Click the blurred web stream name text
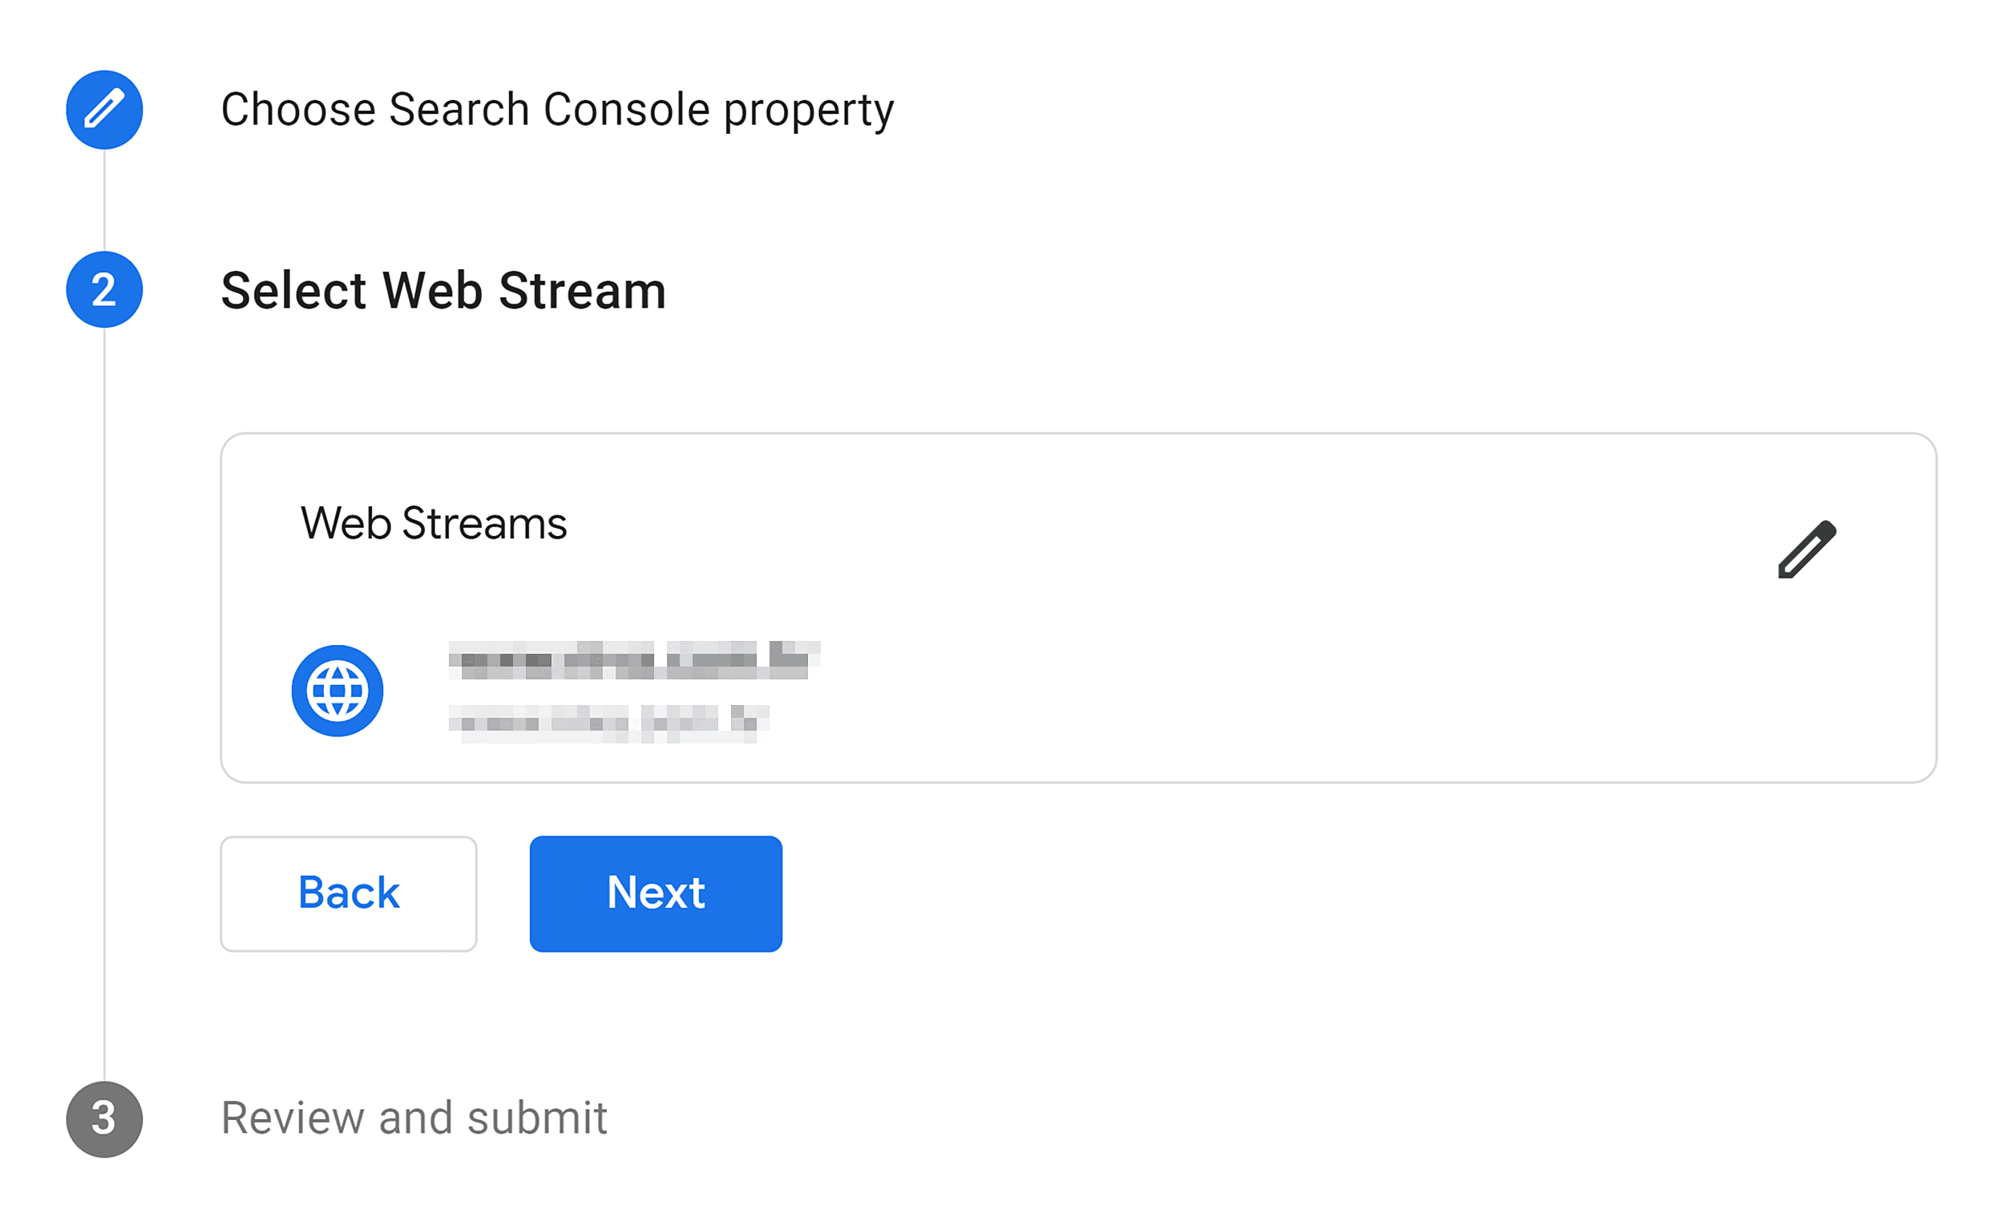The height and width of the screenshot is (1229, 2004). point(634,660)
